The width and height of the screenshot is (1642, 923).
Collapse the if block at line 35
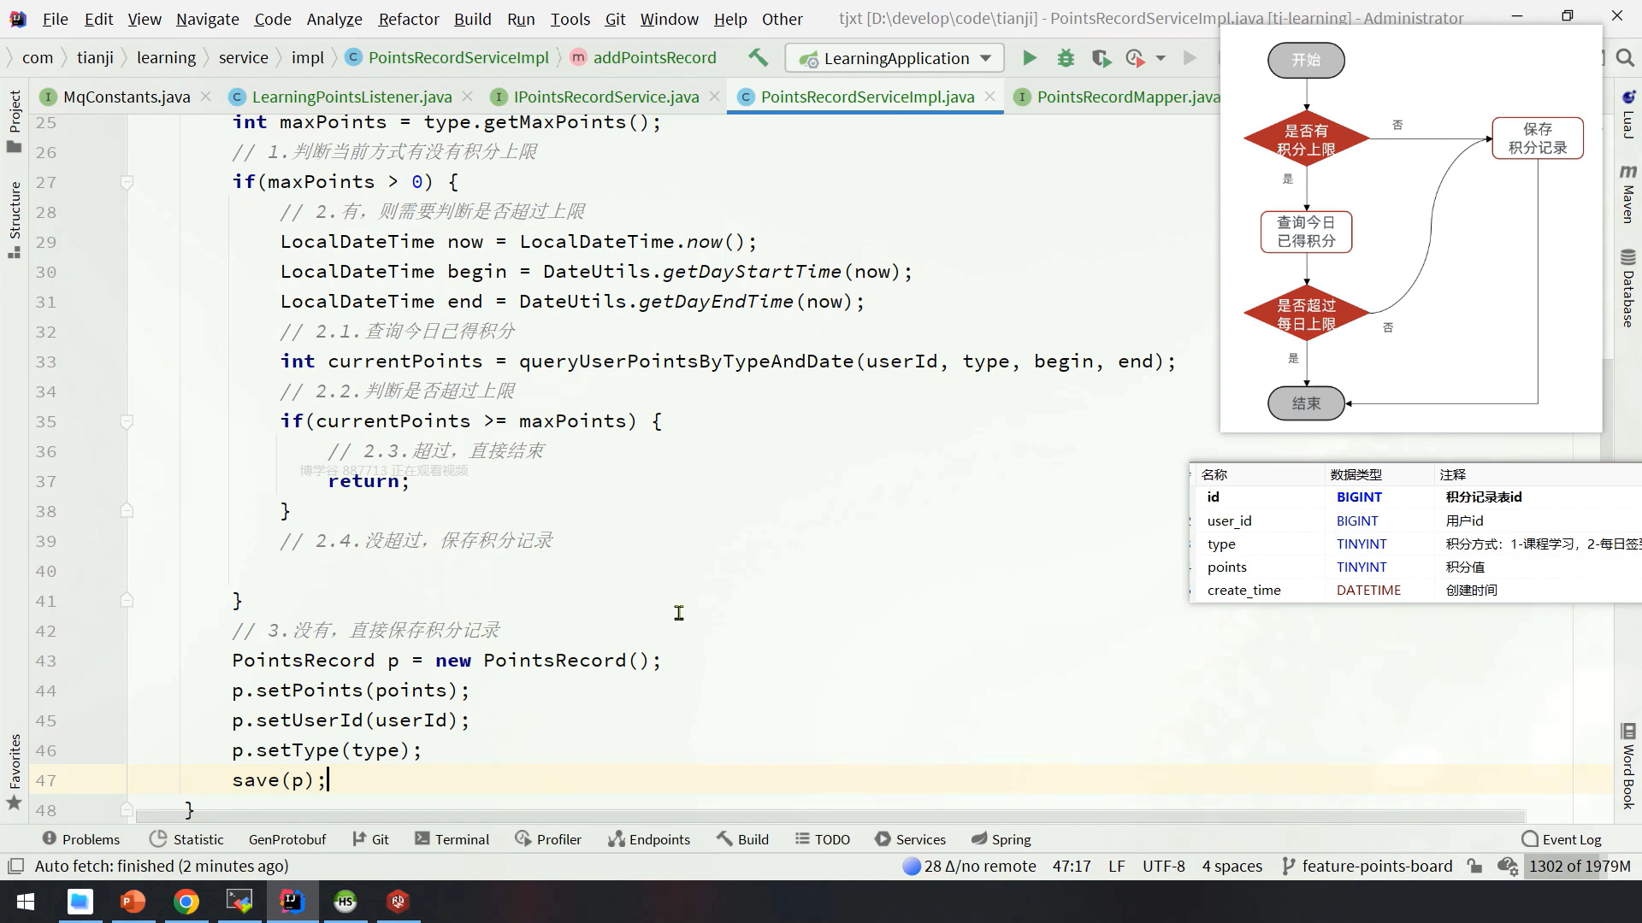[127, 421]
